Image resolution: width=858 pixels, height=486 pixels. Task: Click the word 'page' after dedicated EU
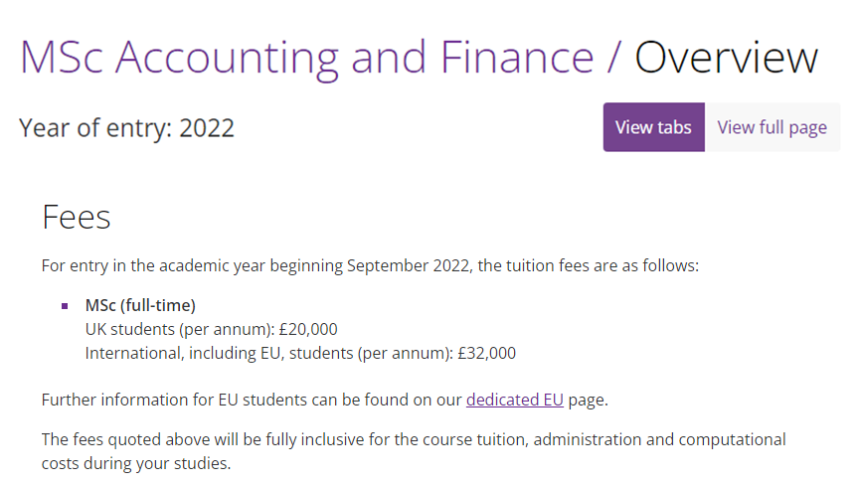[x=586, y=401]
